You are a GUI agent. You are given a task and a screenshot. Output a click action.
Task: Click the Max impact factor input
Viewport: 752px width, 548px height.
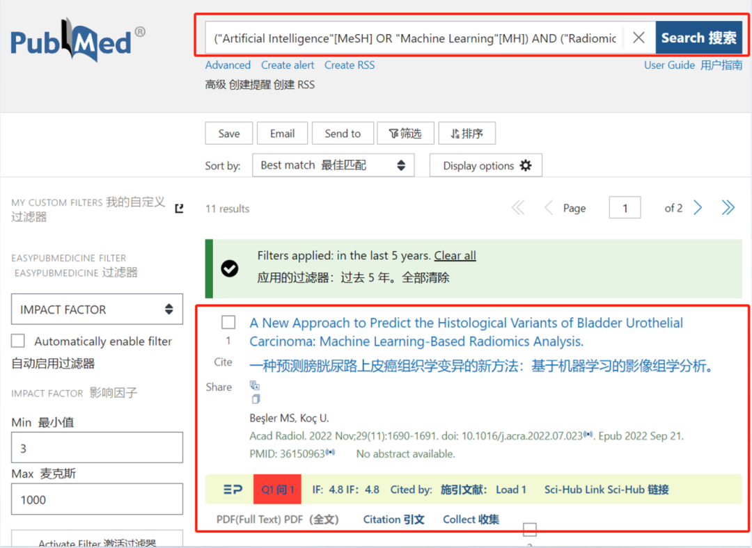97,499
